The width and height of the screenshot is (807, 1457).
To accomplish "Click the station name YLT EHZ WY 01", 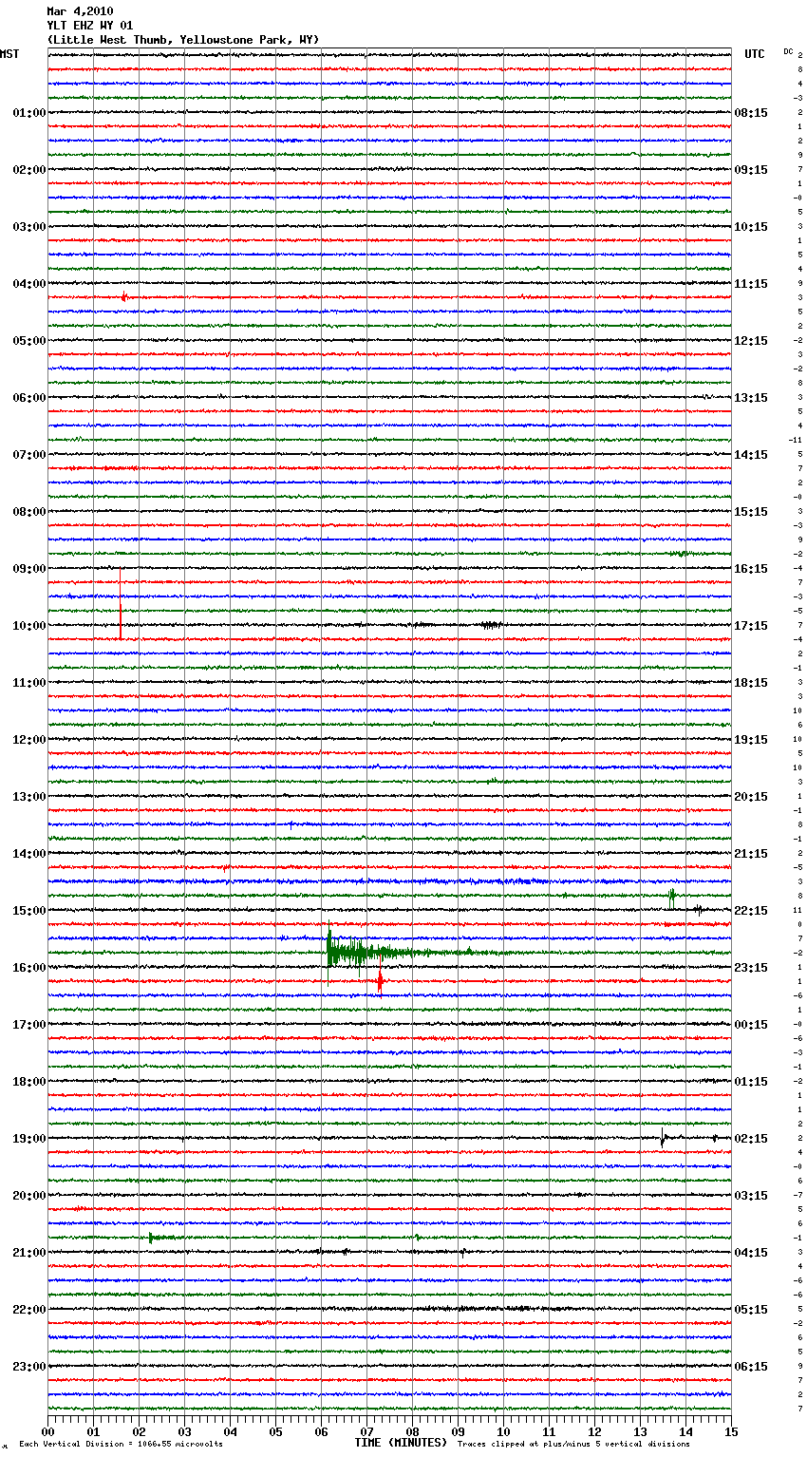I will click(90, 26).
